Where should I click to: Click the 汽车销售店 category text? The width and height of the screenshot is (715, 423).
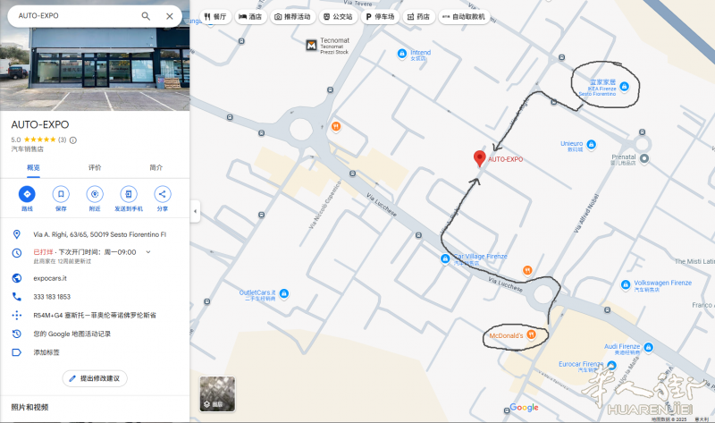(28, 149)
